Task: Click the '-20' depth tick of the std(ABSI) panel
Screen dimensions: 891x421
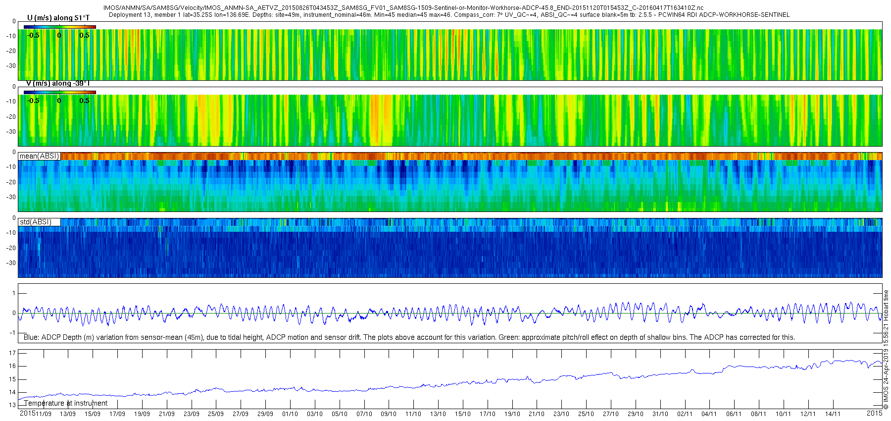Action: click(x=11, y=248)
